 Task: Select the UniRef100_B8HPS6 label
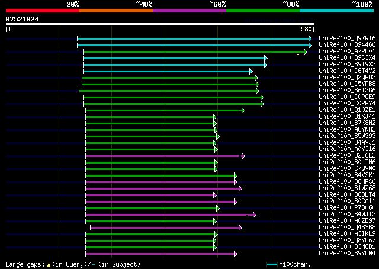pos(347,182)
